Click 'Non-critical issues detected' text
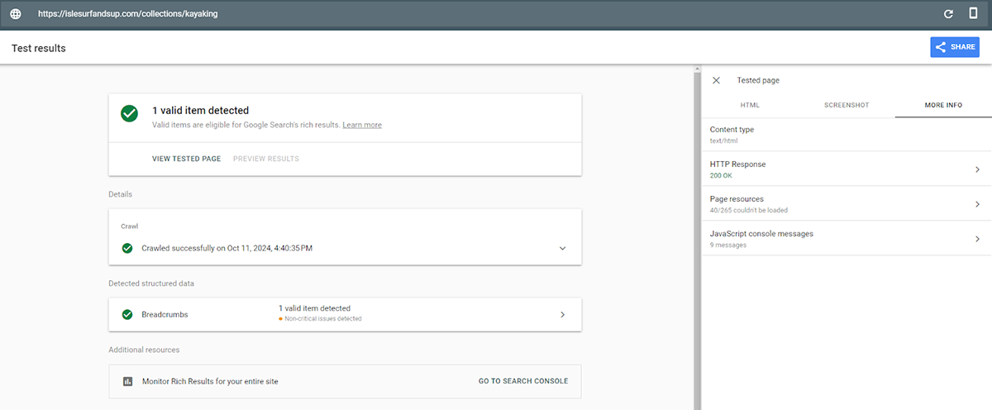Viewport: 992px width, 410px height. point(323,318)
